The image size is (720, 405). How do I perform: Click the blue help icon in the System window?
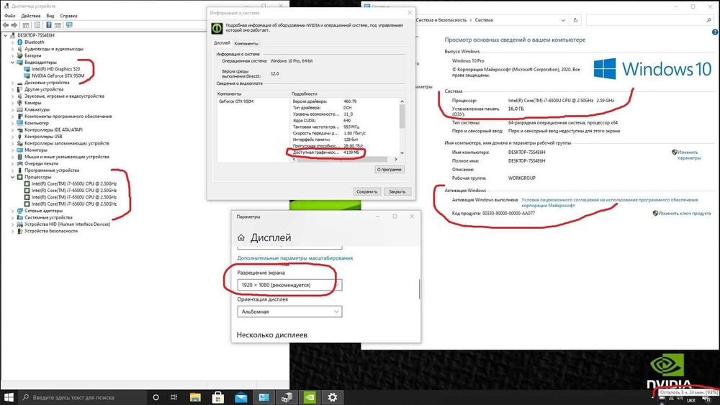715,32
